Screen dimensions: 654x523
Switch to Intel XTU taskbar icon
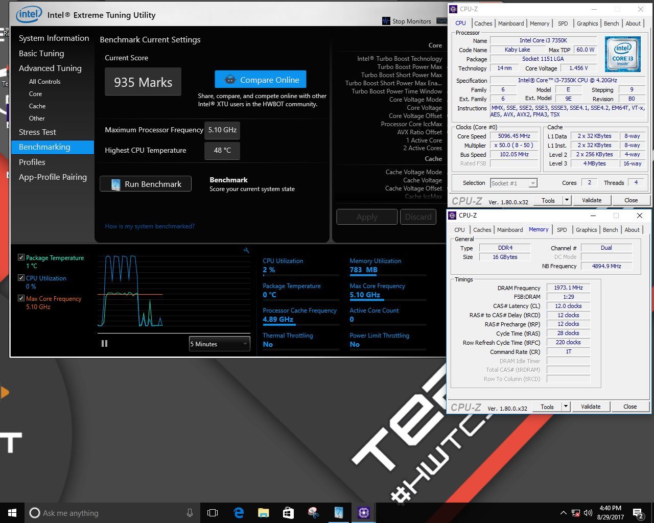[338, 513]
